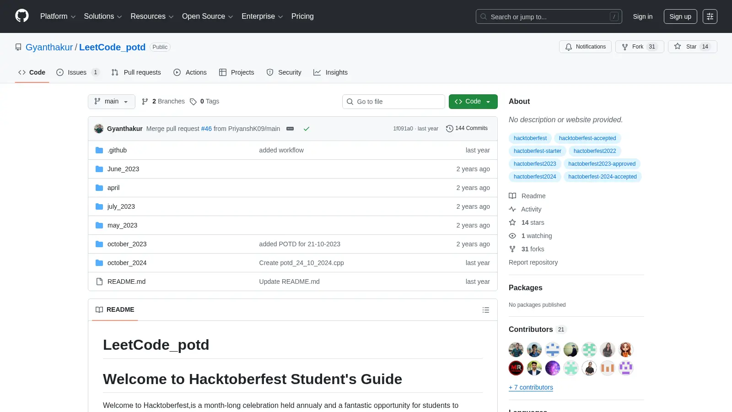Click the search magnifier icon in header

point(484,16)
